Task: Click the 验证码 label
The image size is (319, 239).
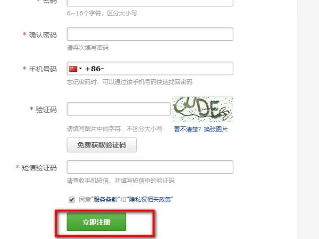Action: tap(46, 109)
